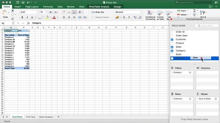Viewport: 220px width, 123px height.
Task: Click the AutoSum sigma icon
Action: tap(195, 11)
